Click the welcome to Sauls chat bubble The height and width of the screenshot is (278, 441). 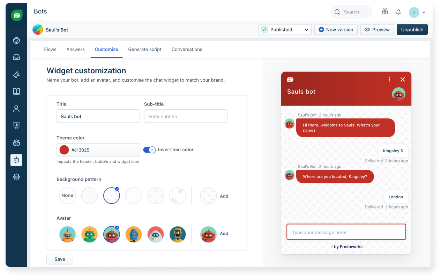345,128
